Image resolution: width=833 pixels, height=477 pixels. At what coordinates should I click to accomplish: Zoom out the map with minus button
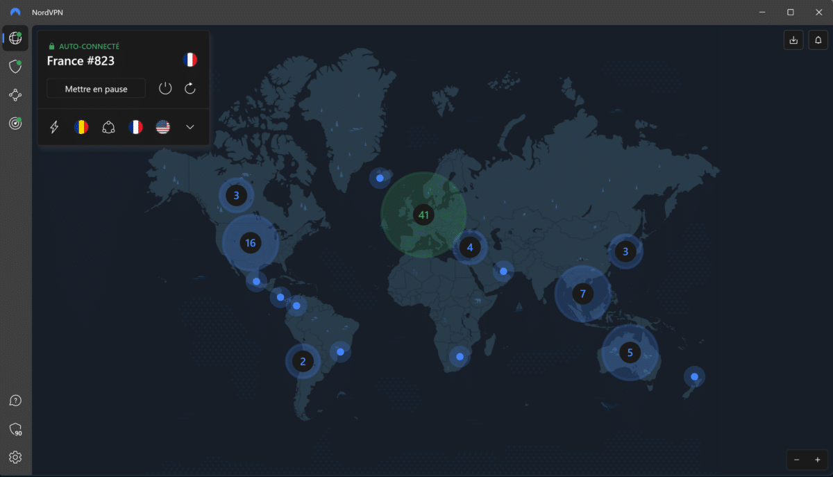click(x=797, y=460)
